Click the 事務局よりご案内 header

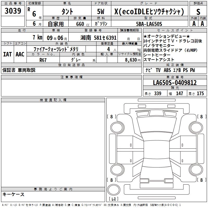pyautogui.click(x=53, y=189)
